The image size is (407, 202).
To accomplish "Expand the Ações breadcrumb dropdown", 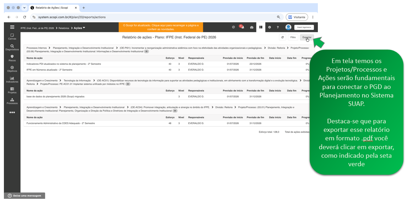I will 79,28.
